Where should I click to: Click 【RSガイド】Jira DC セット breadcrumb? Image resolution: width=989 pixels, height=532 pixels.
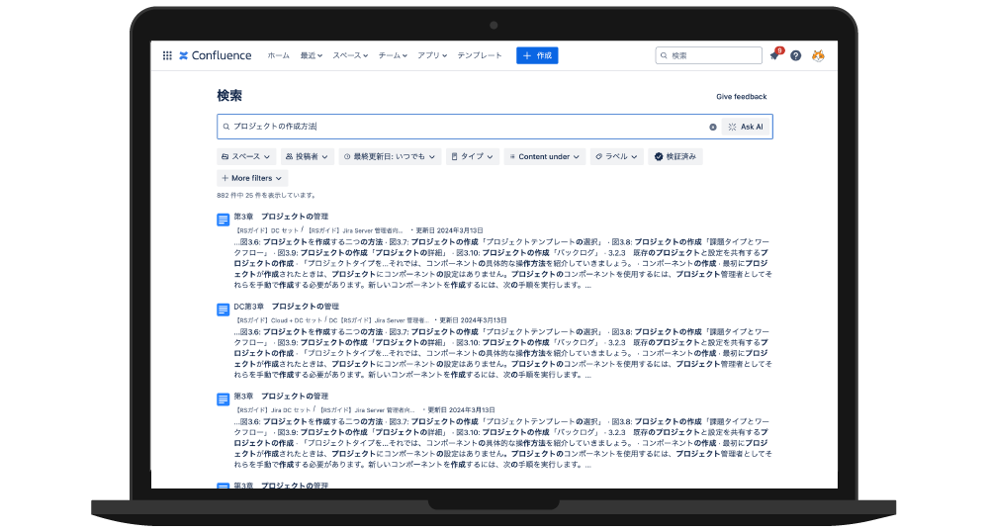tap(273, 409)
